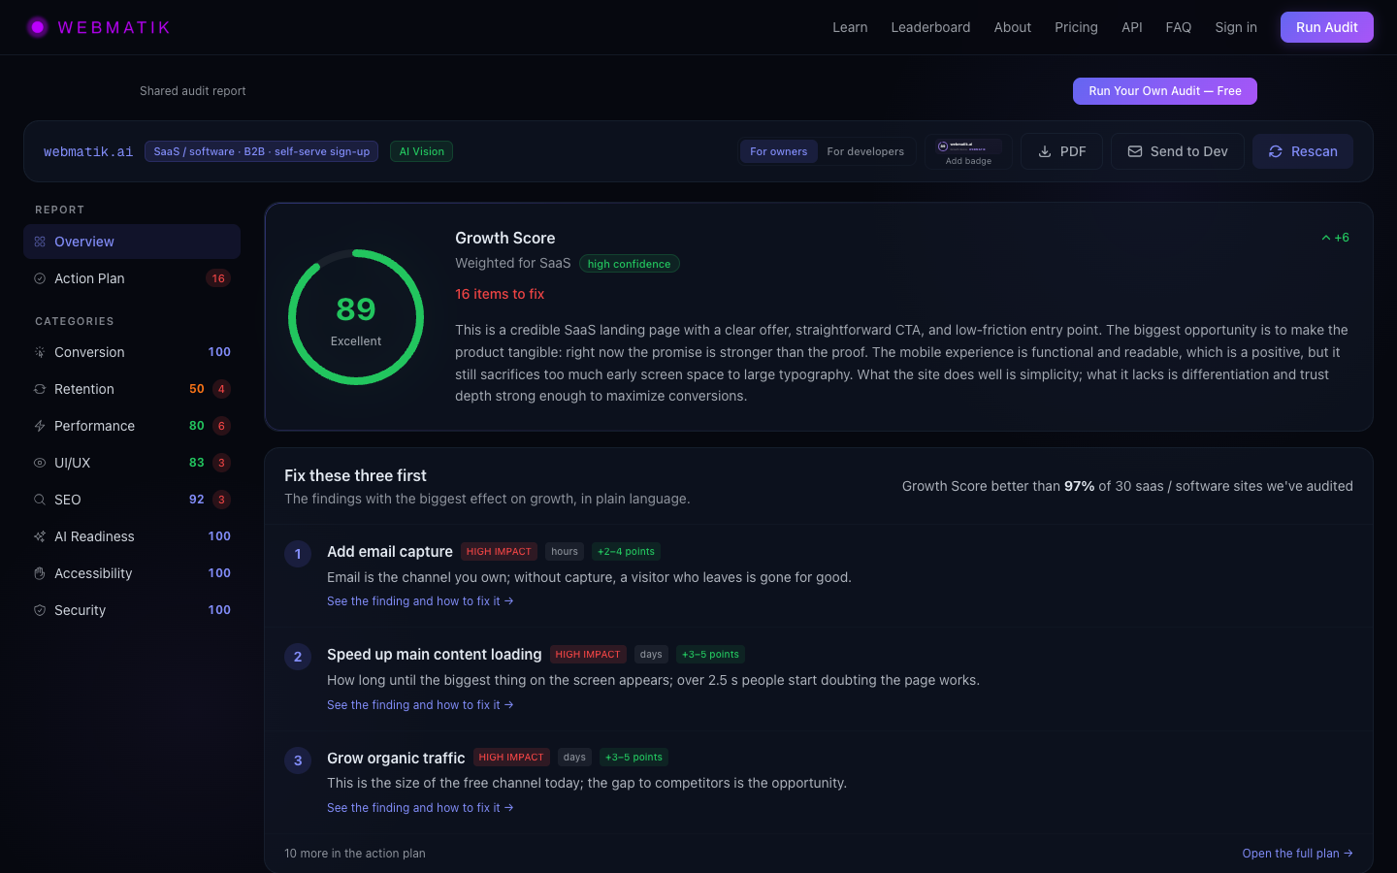The width and height of the screenshot is (1397, 873).
Task: Click the '10 more in the action plan' text
Action: coord(355,854)
